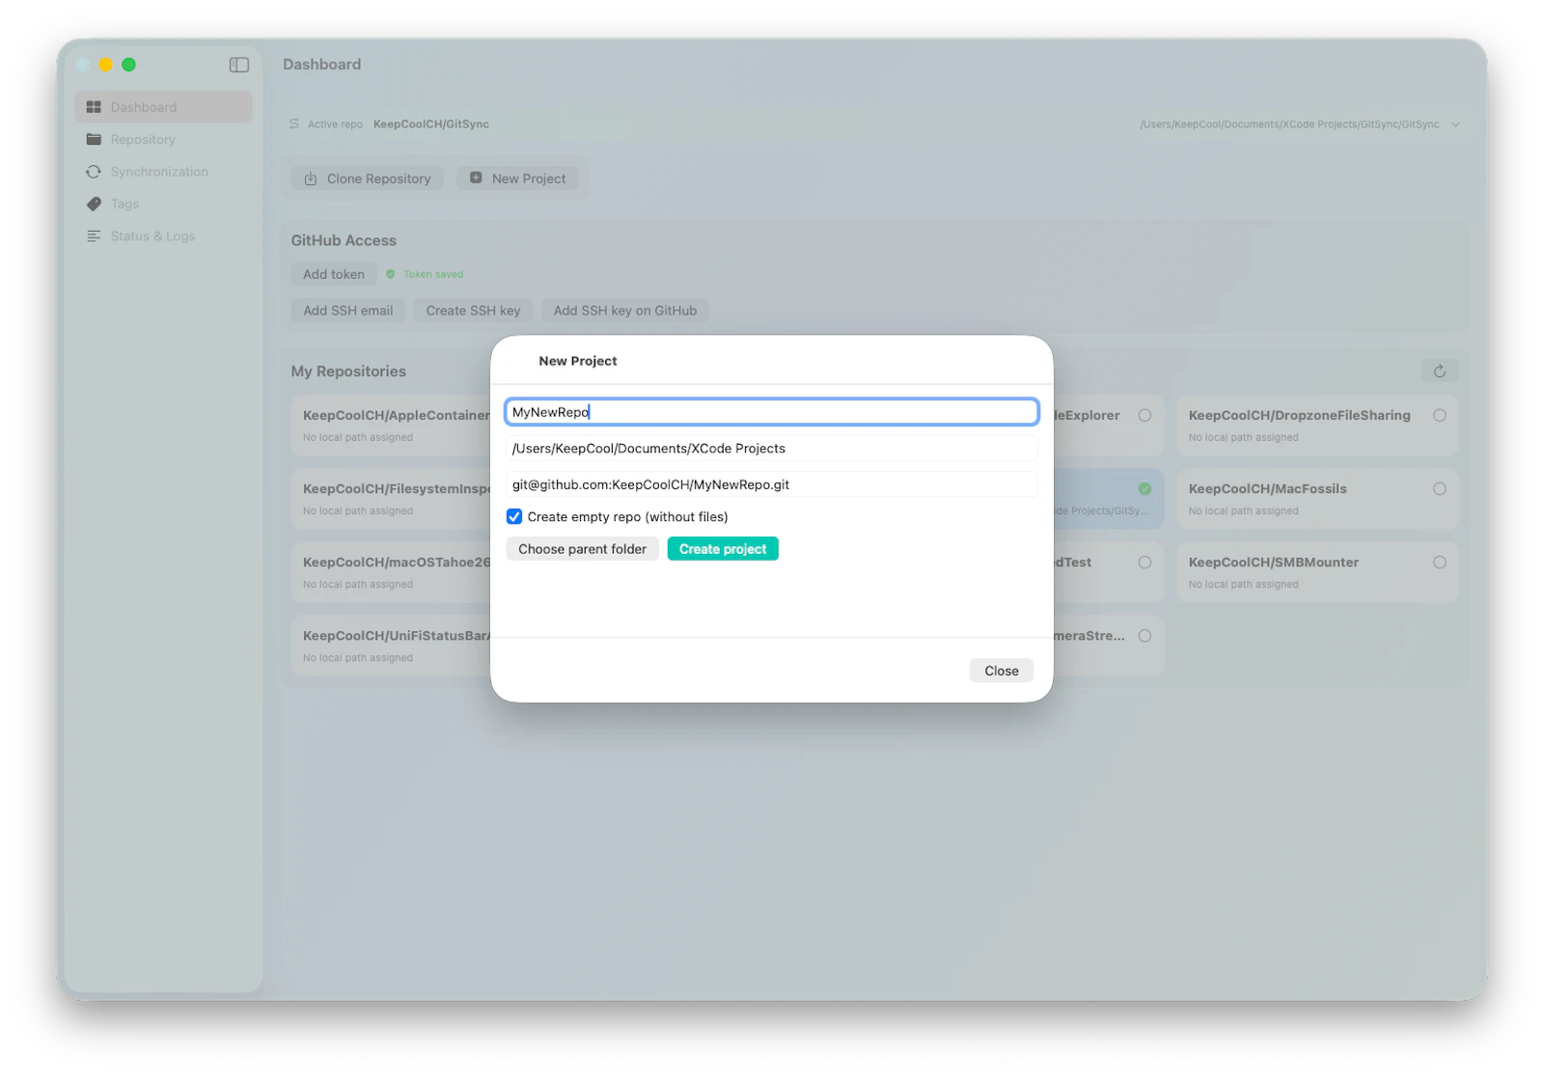Click the Repository folder icon
1544x1075 pixels.
94,139
